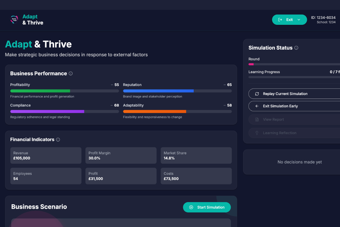Image resolution: width=340 pixels, height=227 pixels.
Task: Click the lightbulb icon on Learning Reflection
Action: [x=257, y=133]
